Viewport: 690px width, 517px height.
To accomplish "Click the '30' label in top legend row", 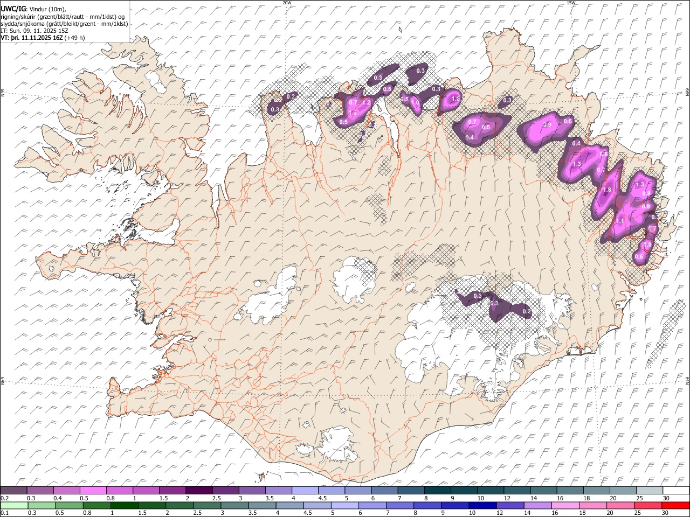I will (x=666, y=498).
